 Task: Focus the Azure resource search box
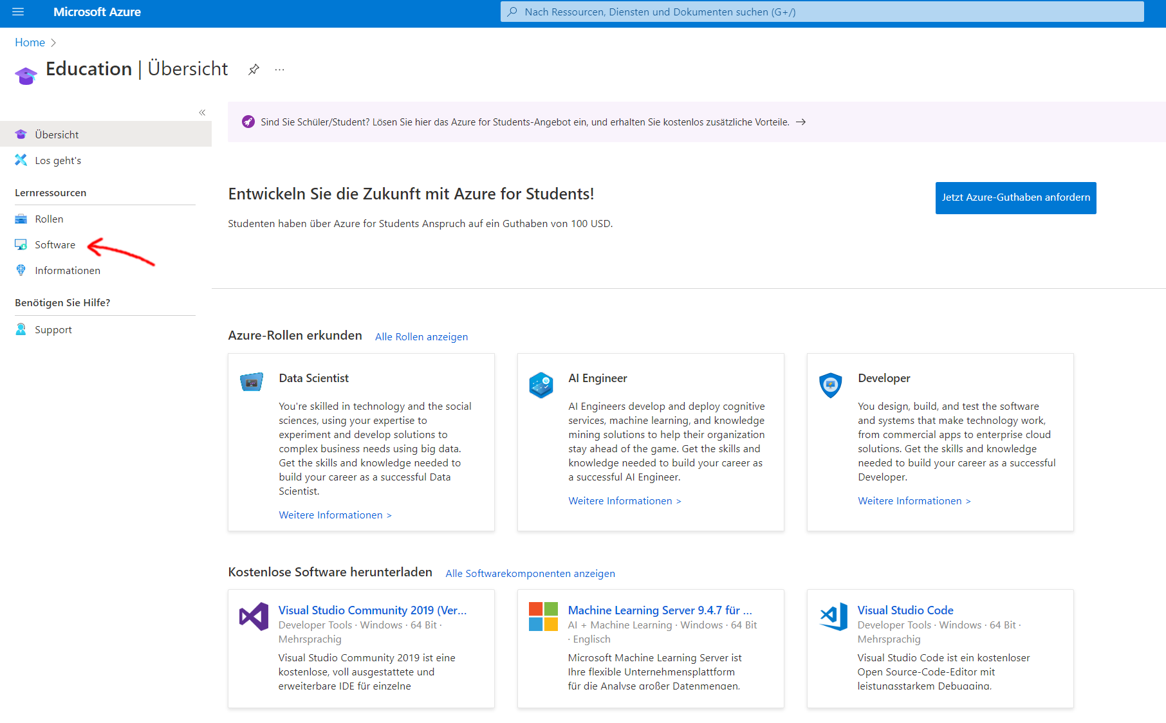822,12
